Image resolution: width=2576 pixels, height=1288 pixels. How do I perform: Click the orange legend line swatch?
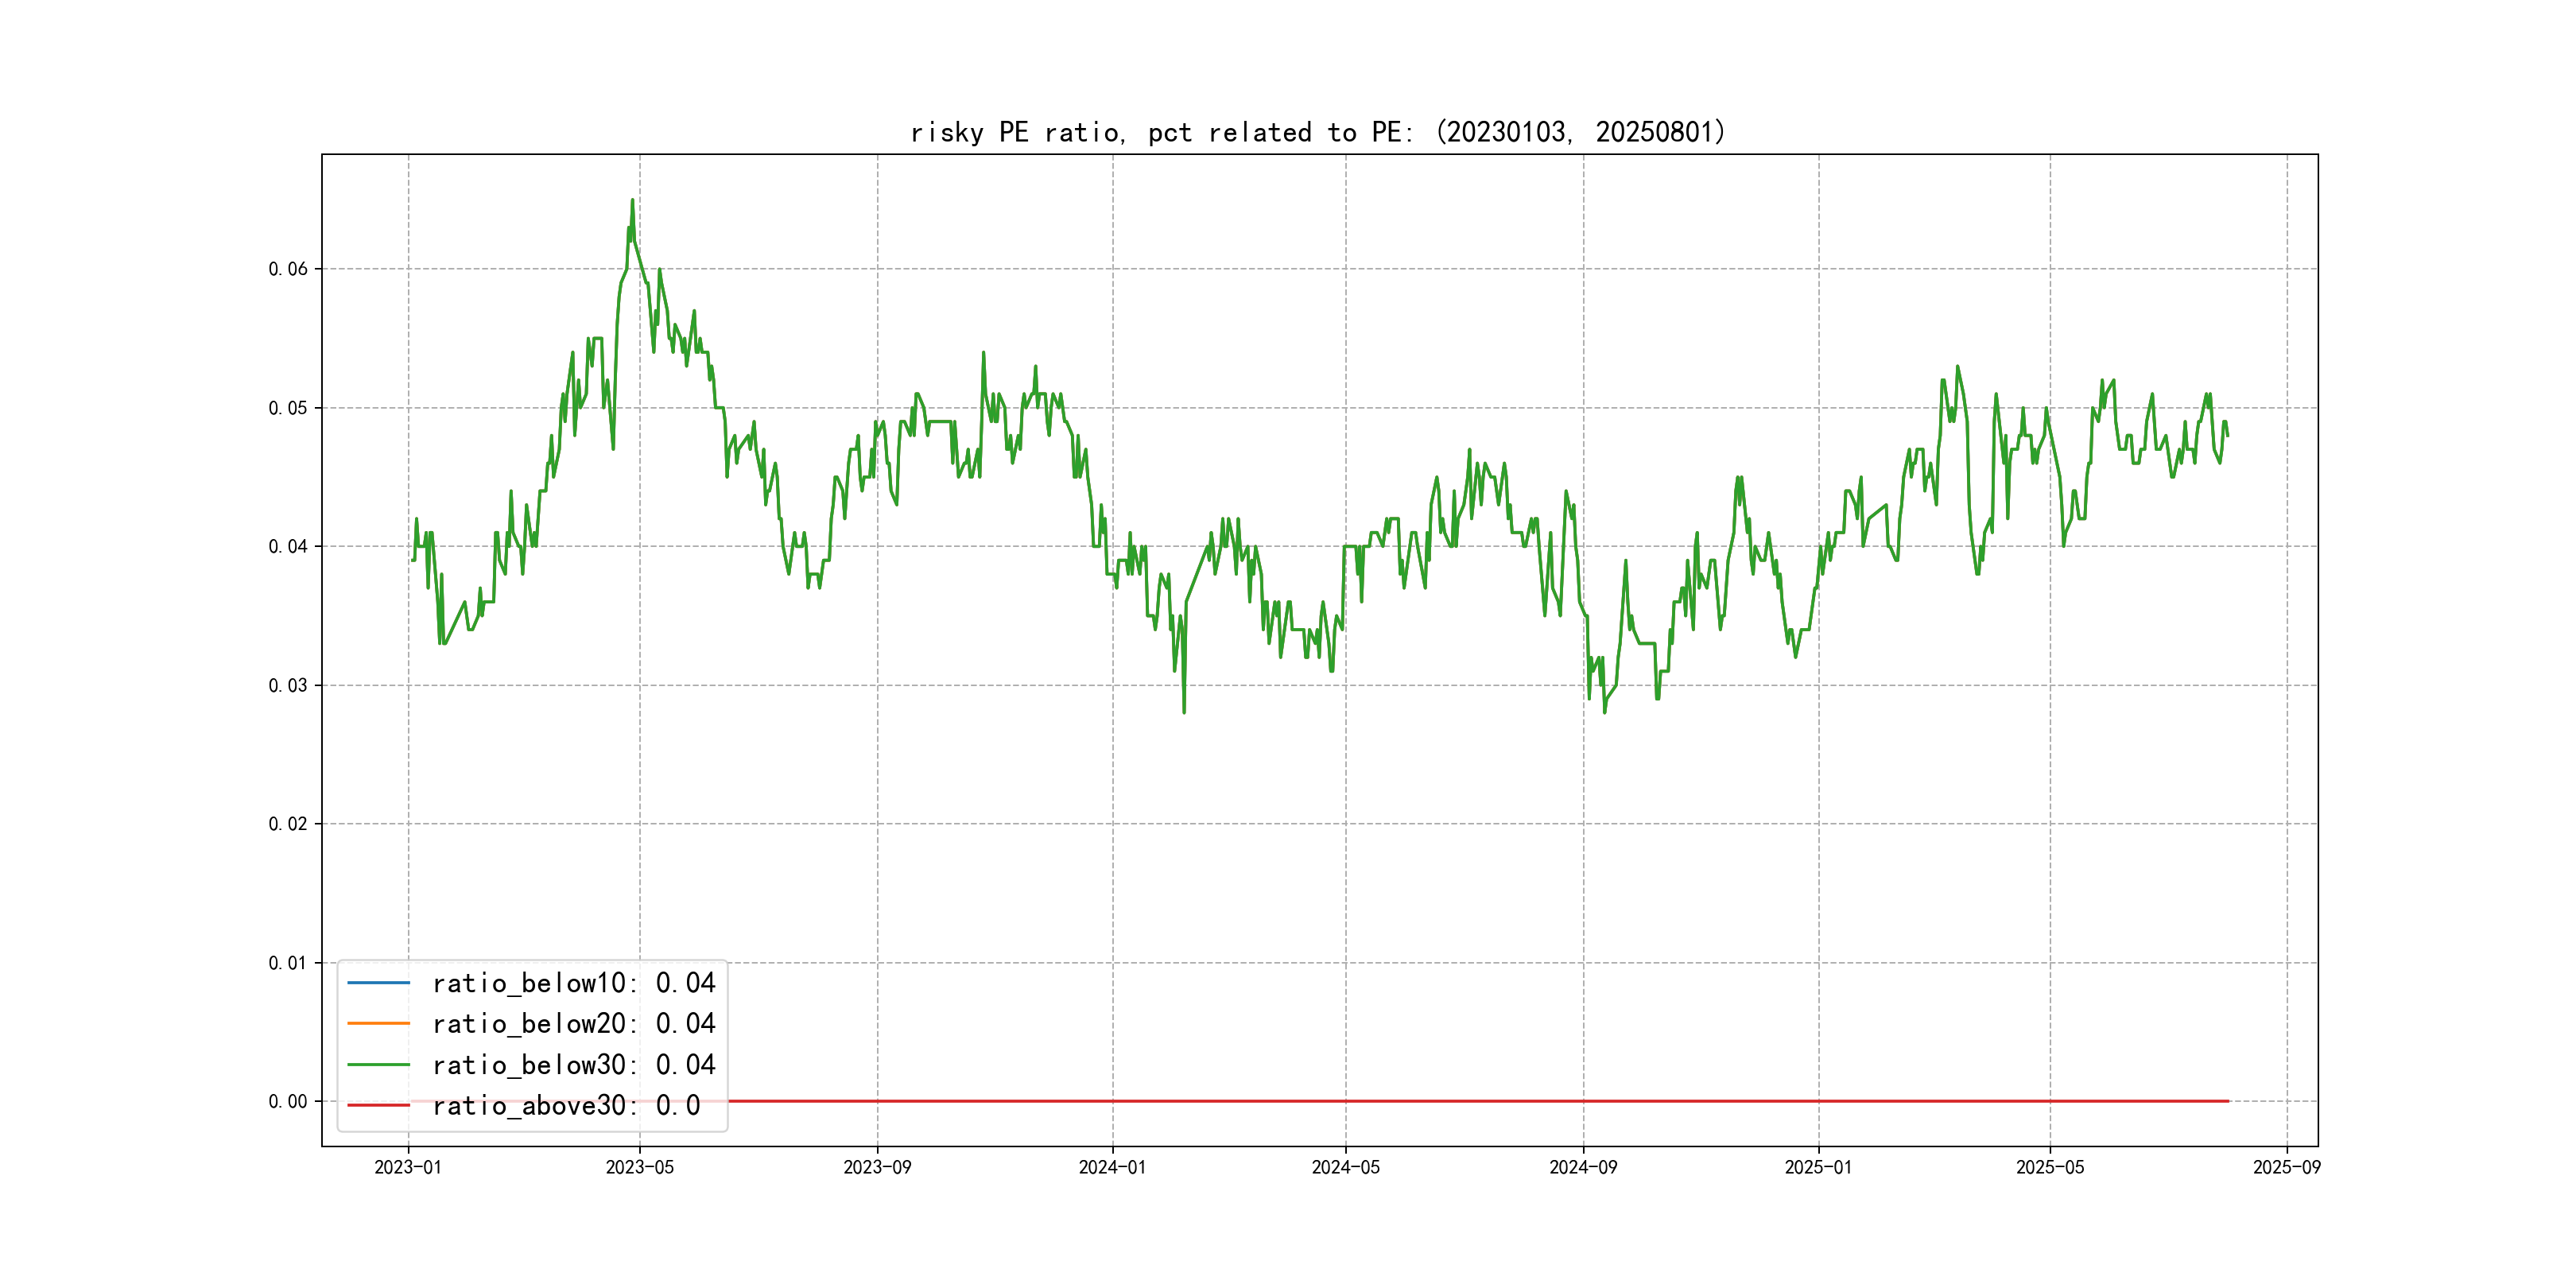(x=378, y=1024)
